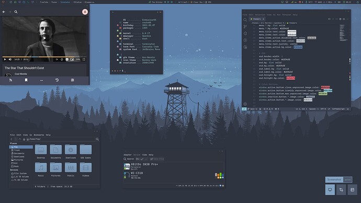
Task: Click the heart icon in the top panel
Action: 3,2
